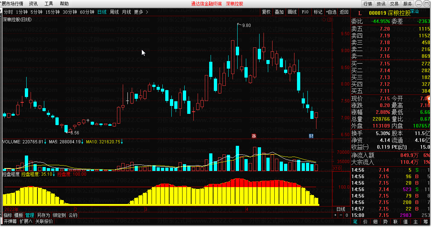Screen dimensions: 432x227
Task: Click 另存为 save-as tab
Action: (43, 215)
